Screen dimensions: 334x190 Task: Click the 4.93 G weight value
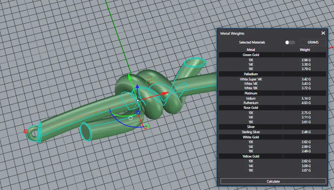pos(306,103)
